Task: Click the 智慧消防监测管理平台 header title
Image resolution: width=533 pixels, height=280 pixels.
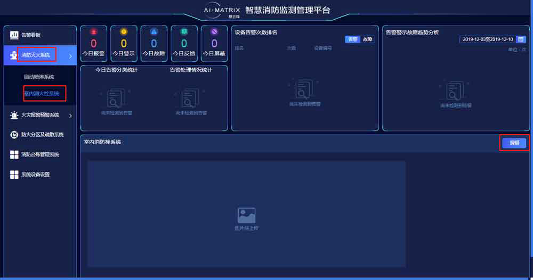Action: point(288,10)
